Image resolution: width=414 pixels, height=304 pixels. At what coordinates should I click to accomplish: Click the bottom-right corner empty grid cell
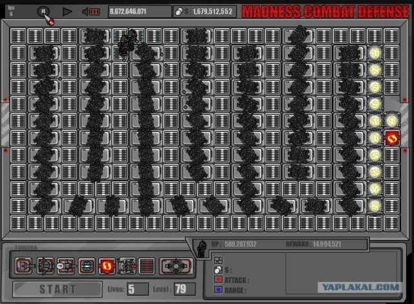(392, 223)
